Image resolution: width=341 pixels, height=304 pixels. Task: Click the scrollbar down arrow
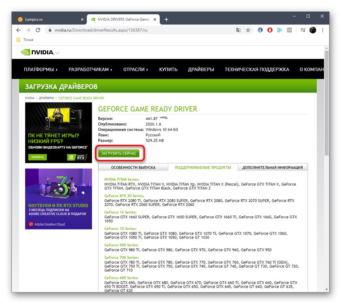pyautogui.click(x=326, y=289)
